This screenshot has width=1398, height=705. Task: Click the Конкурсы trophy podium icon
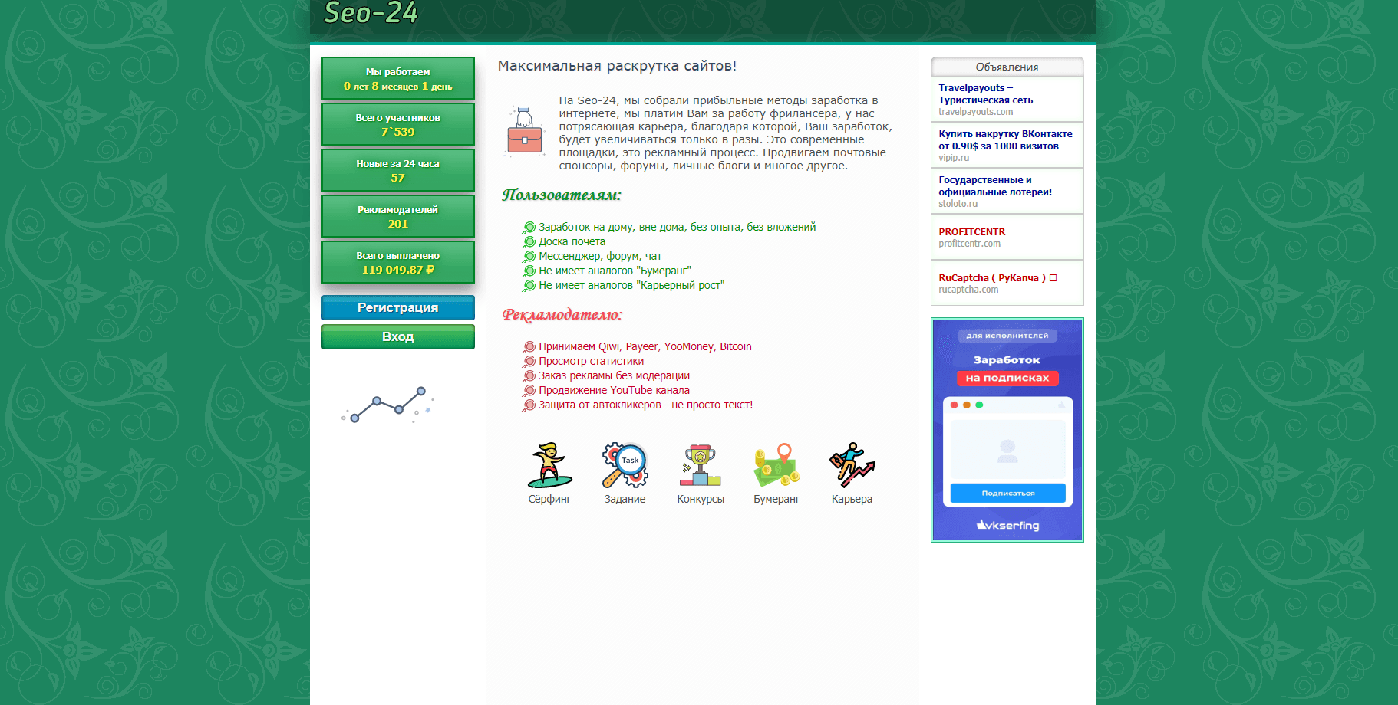pyautogui.click(x=700, y=466)
